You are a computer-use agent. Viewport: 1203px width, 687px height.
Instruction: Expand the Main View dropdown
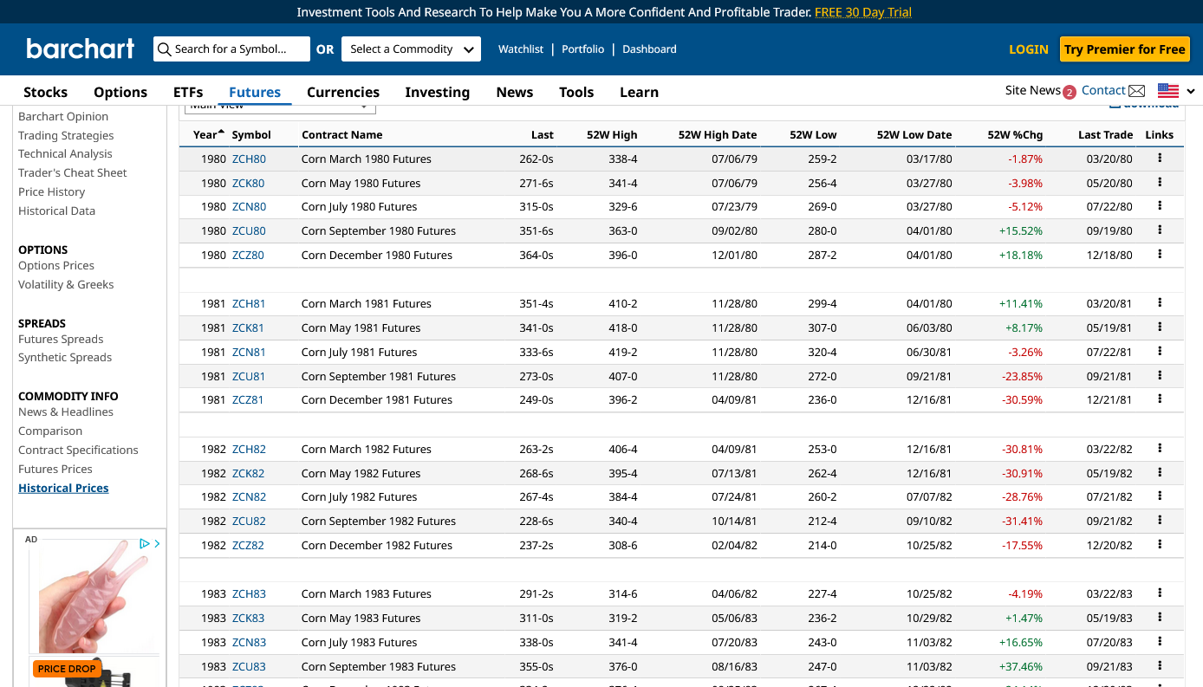(x=280, y=107)
